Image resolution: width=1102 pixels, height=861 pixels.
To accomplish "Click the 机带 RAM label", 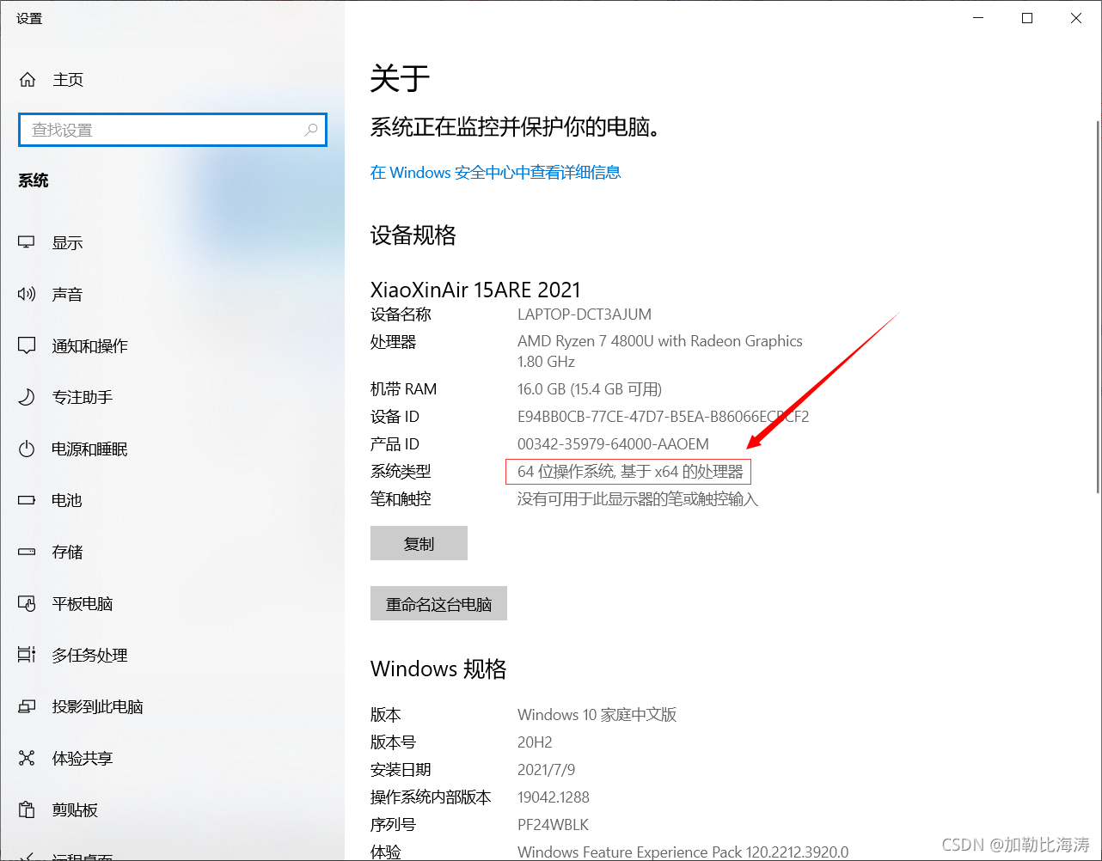I will 403,389.
